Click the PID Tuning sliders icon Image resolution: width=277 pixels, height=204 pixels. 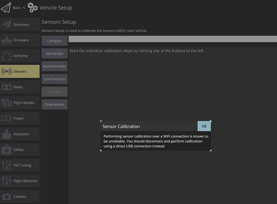[7, 165]
